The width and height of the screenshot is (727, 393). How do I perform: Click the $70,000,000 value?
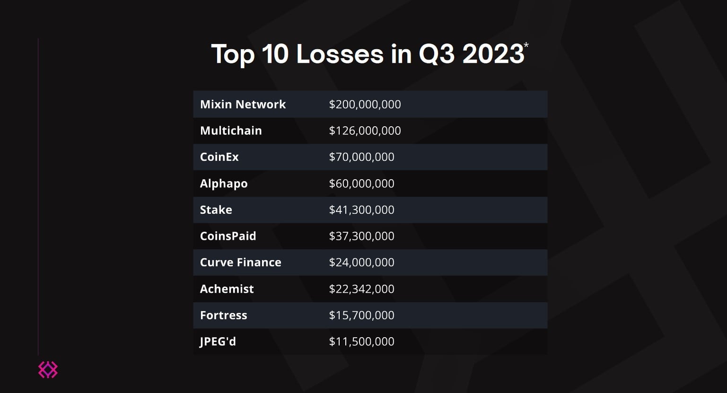tap(361, 157)
